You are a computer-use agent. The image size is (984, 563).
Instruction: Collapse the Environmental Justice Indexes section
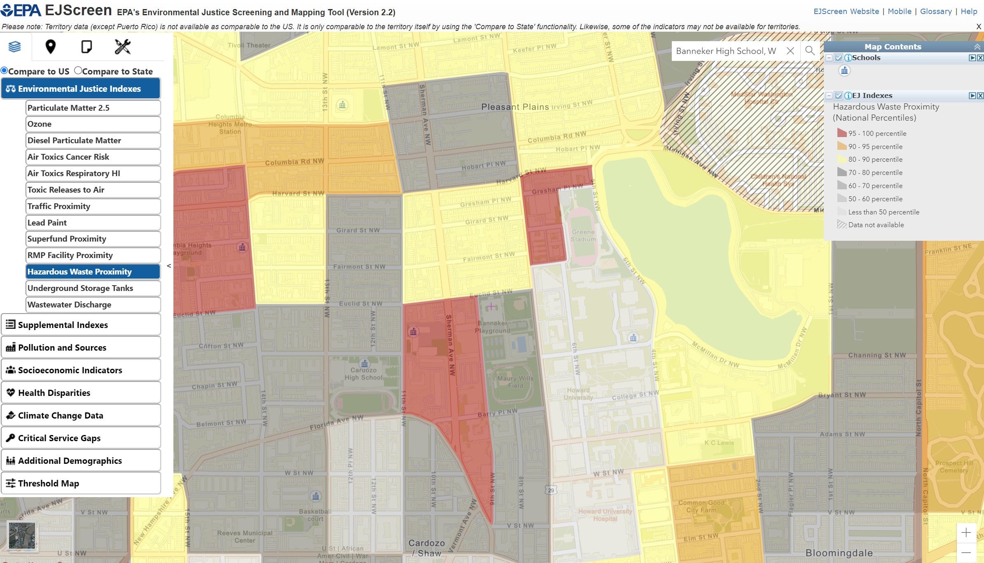pos(81,88)
